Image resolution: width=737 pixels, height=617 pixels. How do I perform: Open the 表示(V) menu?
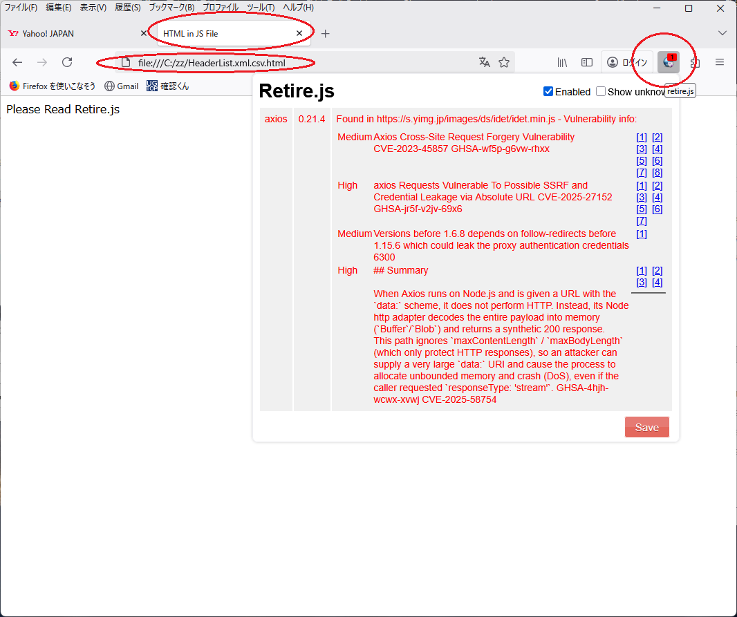tap(93, 8)
